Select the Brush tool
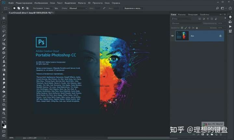The image size is (234, 140). [x=4, y=57]
